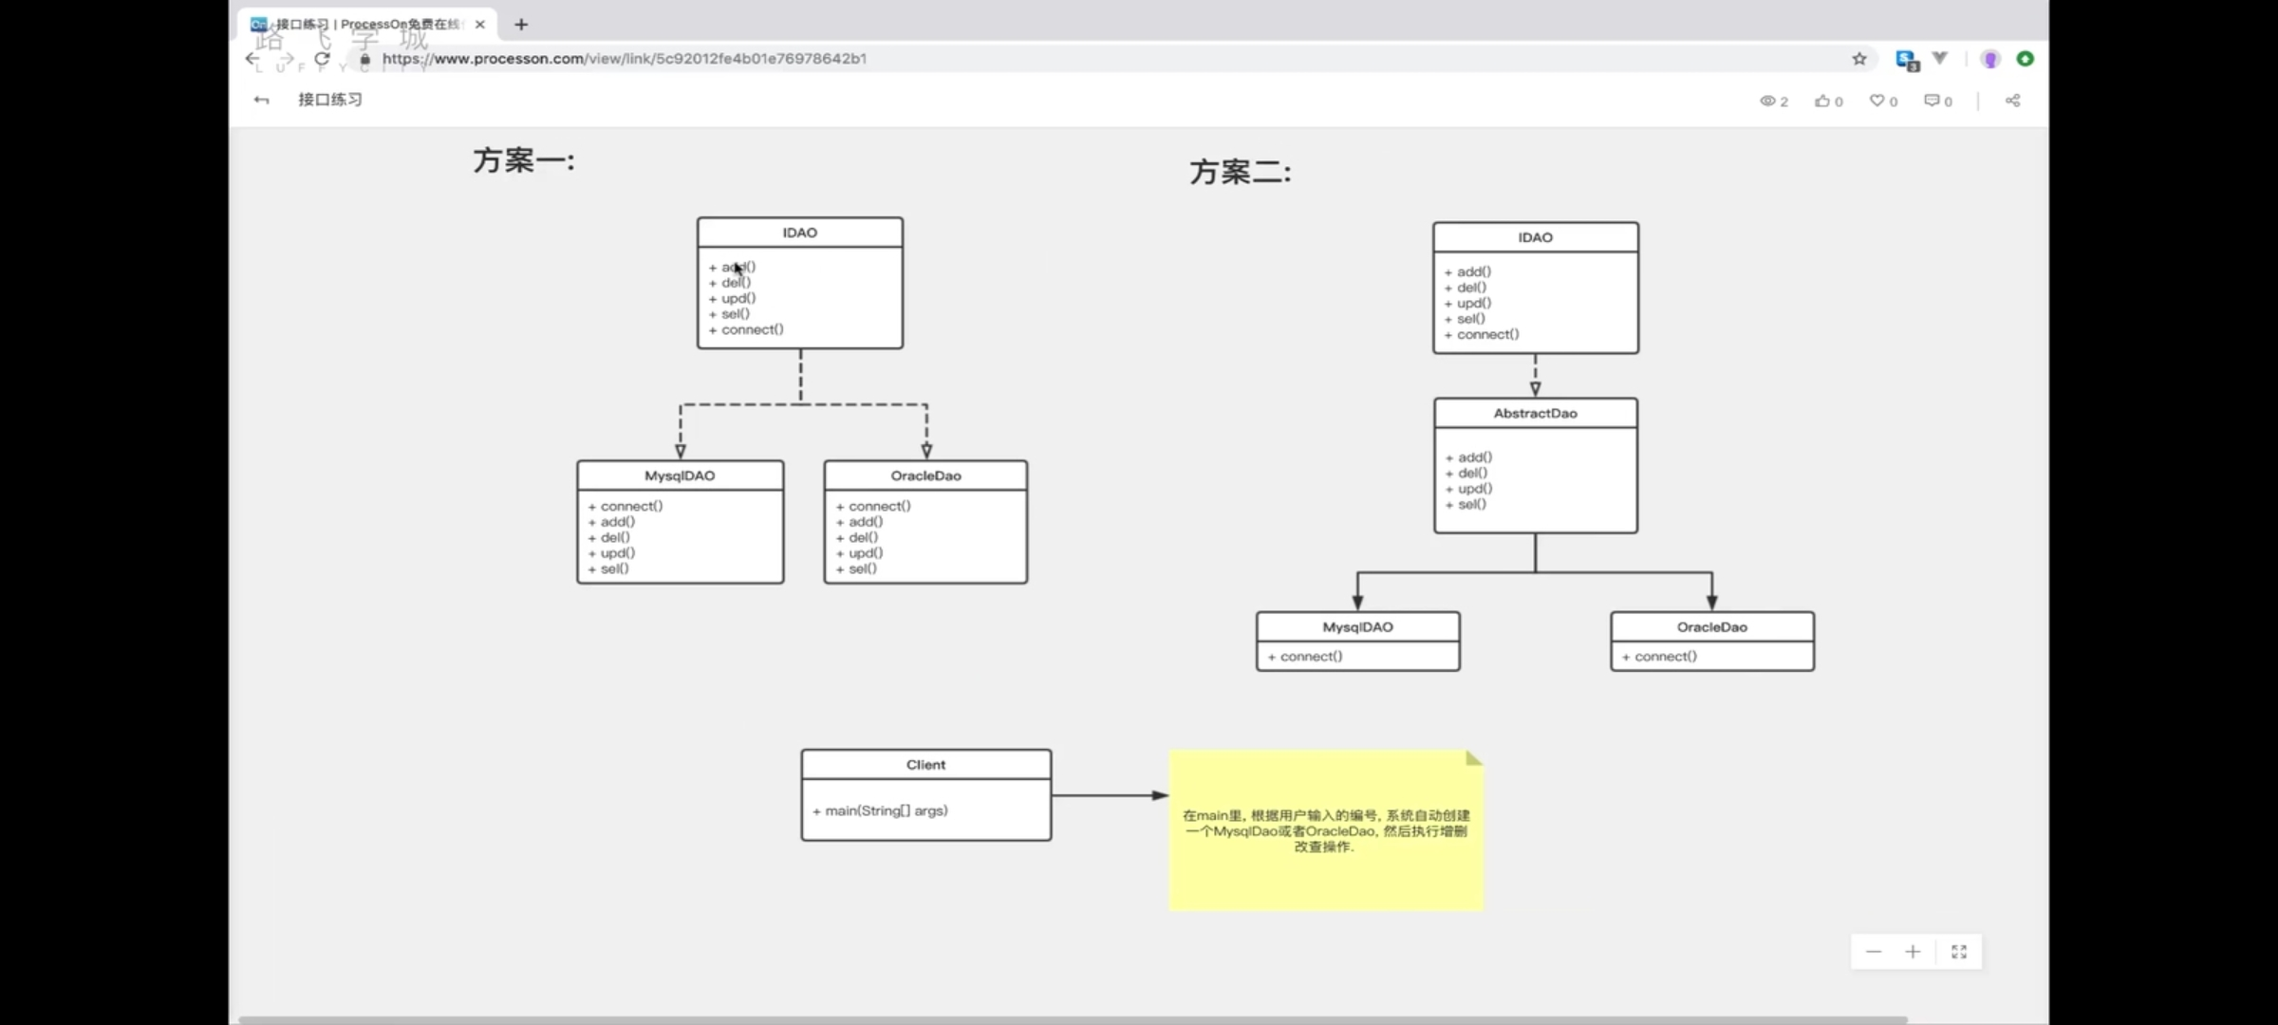Click the horizontal scrollbar at bottom
This screenshot has width=2278, height=1025.
point(1073,1020)
